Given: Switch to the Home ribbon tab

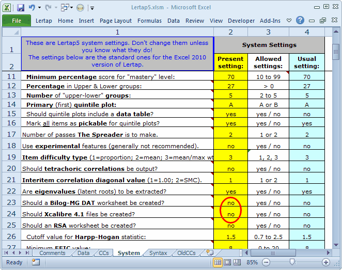Looking at the screenshot, I should [66, 21].
